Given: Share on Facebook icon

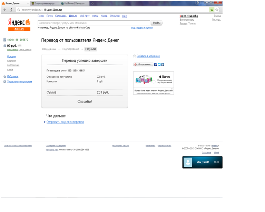Looking at the screenshot, I should coord(156,65).
